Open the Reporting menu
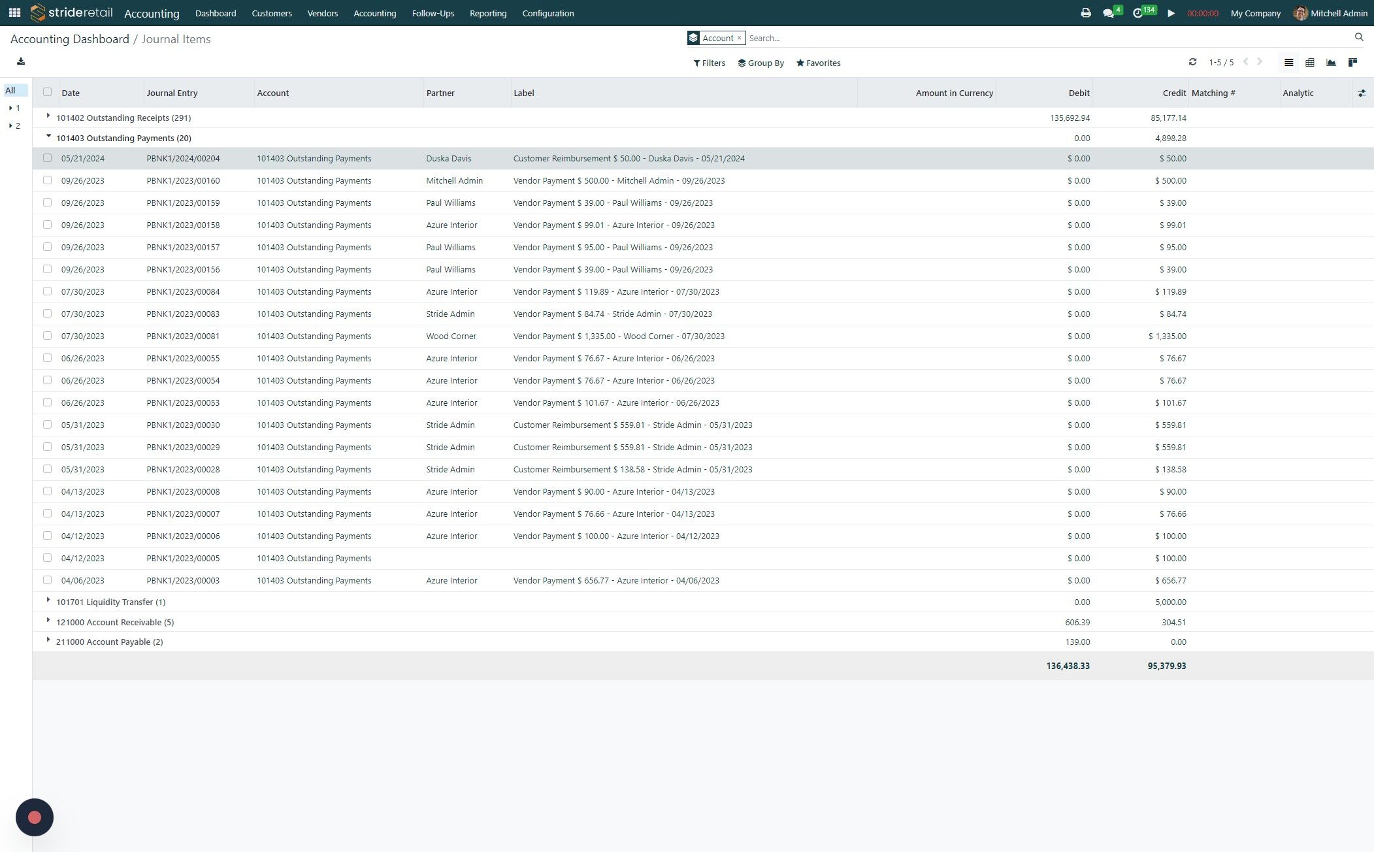Image resolution: width=1374 pixels, height=852 pixels. pos(487,13)
